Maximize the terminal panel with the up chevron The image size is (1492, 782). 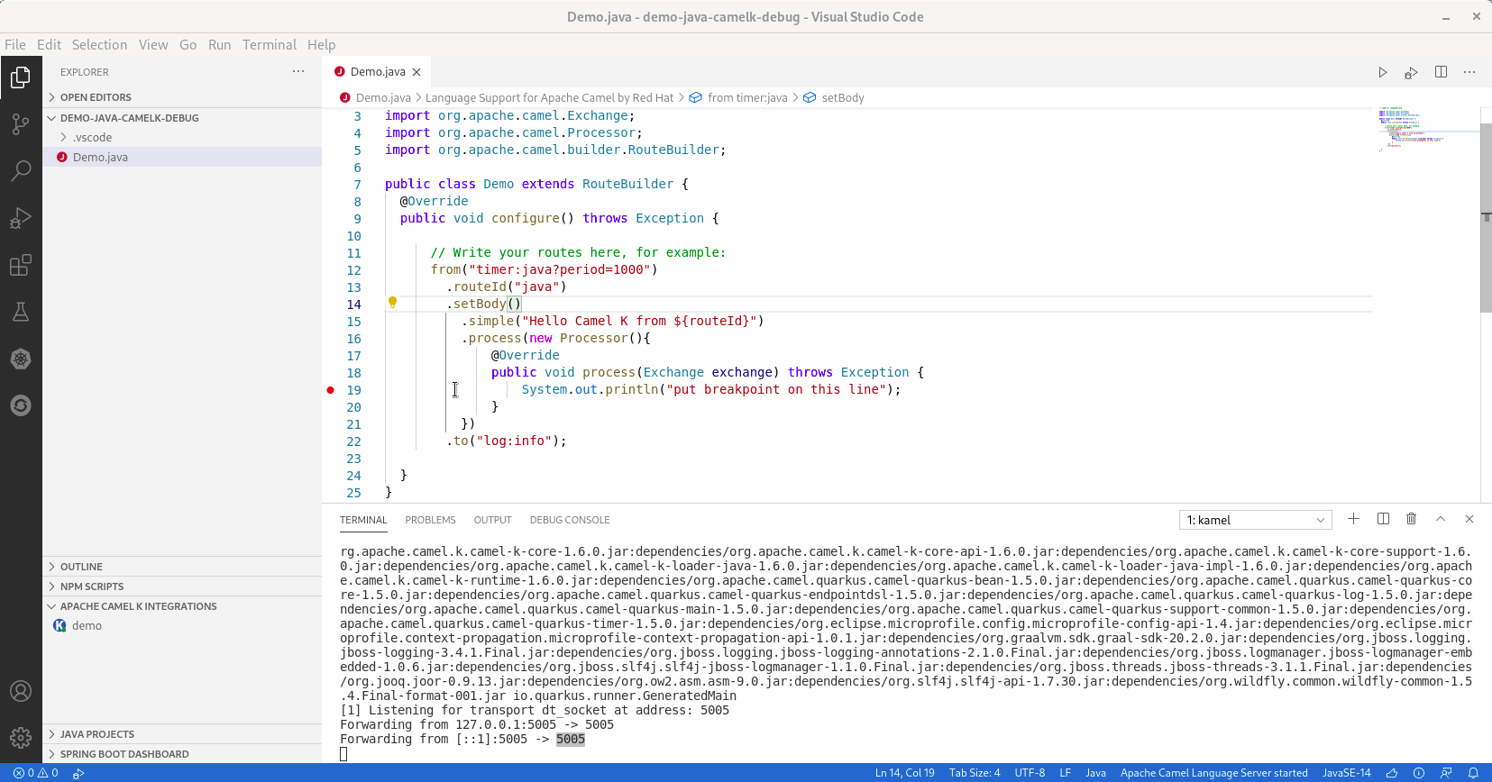(x=1441, y=519)
